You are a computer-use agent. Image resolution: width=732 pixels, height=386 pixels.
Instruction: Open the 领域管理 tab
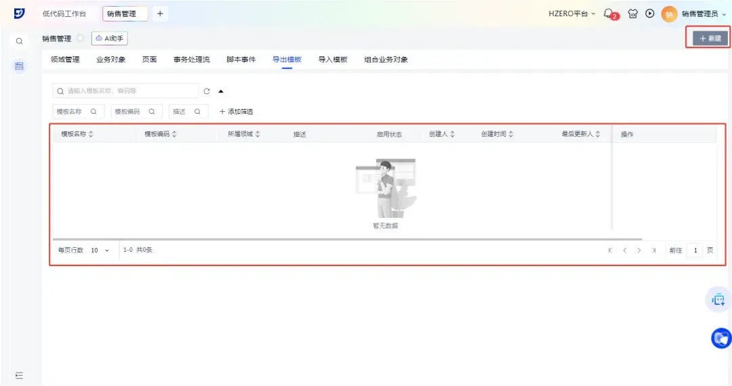[x=65, y=59]
